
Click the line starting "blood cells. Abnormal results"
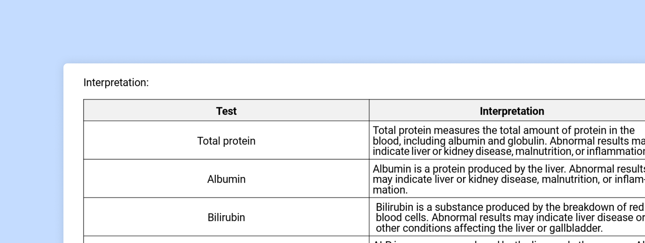(509, 217)
